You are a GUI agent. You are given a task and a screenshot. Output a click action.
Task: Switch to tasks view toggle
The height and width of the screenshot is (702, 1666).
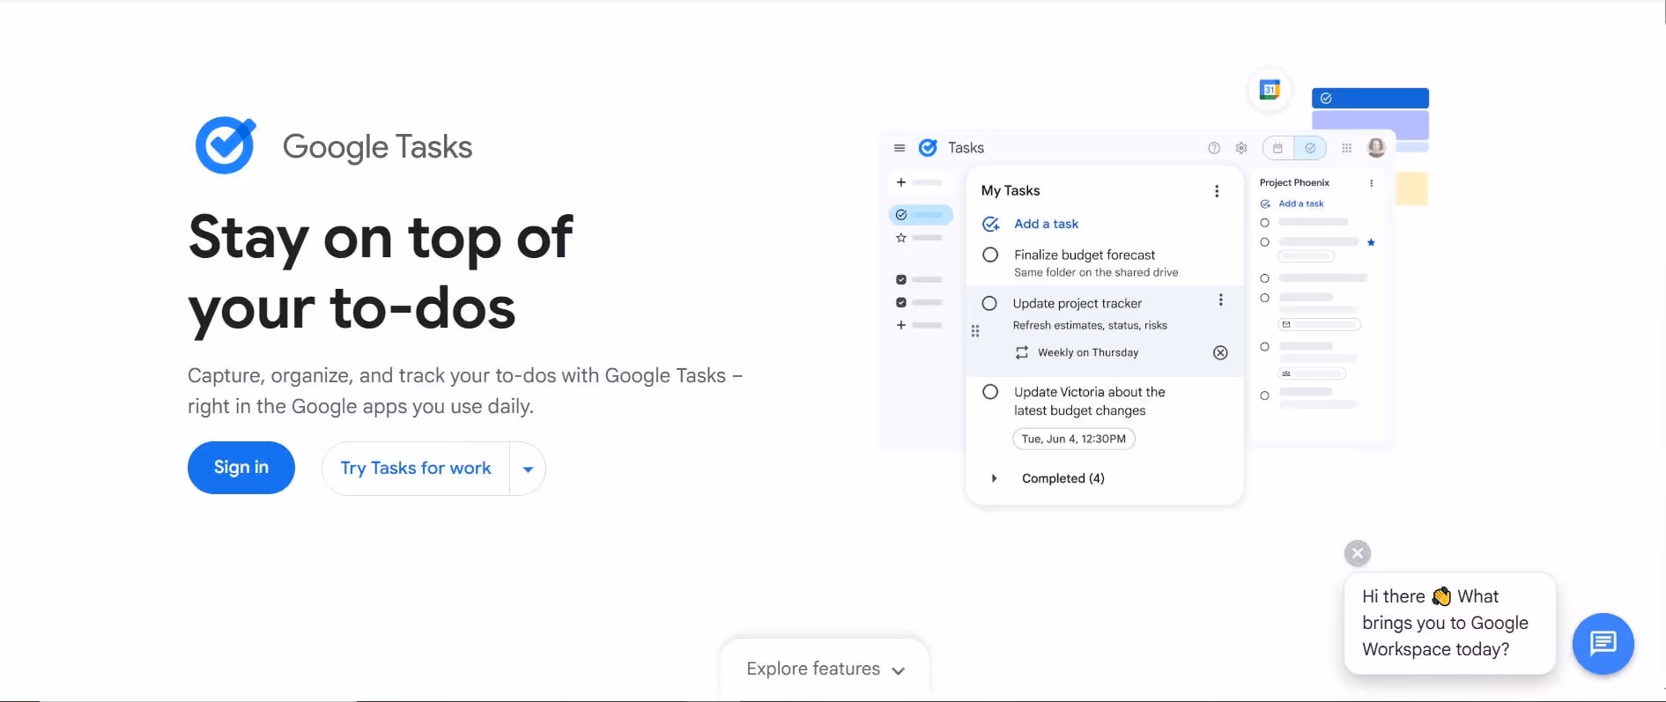pyautogui.click(x=1310, y=148)
